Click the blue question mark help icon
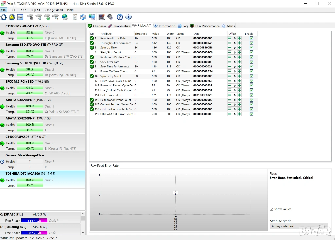The width and height of the screenshot is (335, 240). 120,17
